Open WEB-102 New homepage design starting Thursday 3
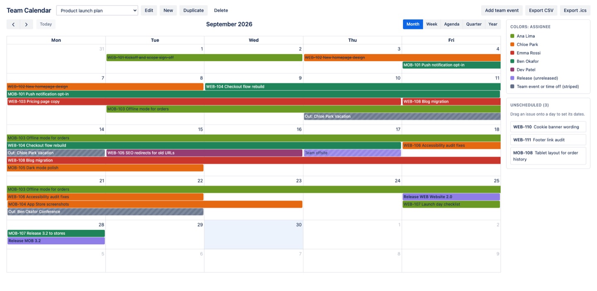The image size is (597, 291). [x=402, y=58]
